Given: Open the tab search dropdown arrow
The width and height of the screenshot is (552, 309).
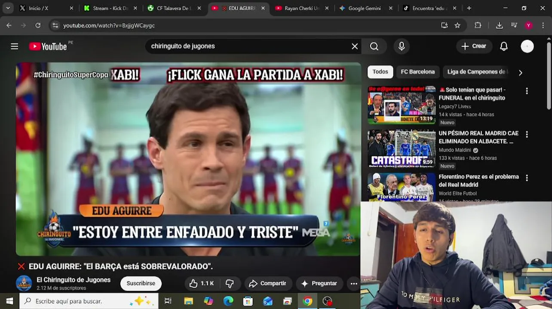Looking at the screenshot, I should pyautogui.click(x=8, y=8).
